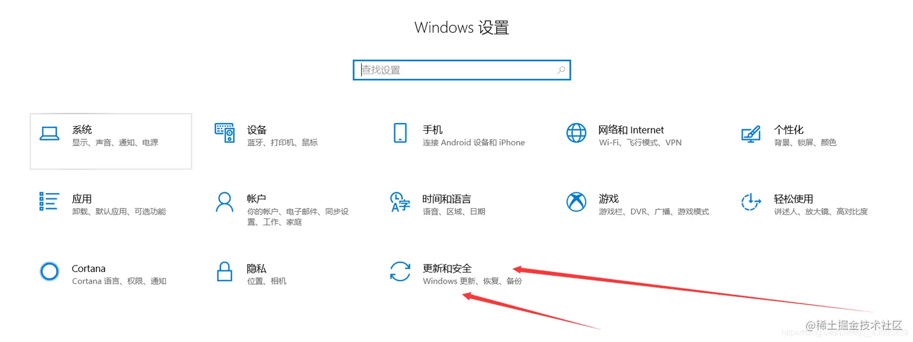Viewport: 913px width, 342px height.
Task: Focus the 查找设置 search field
Action: [462, 70]
